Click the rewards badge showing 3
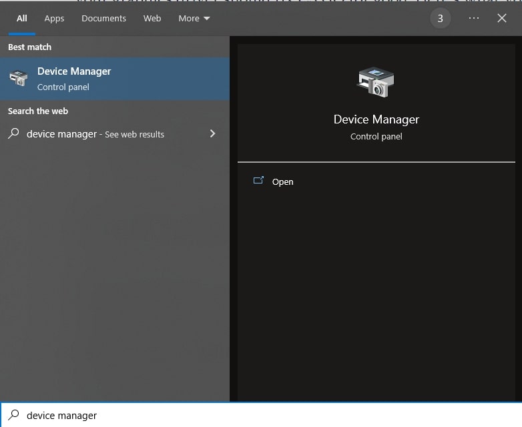 click(x=440, y=19)
